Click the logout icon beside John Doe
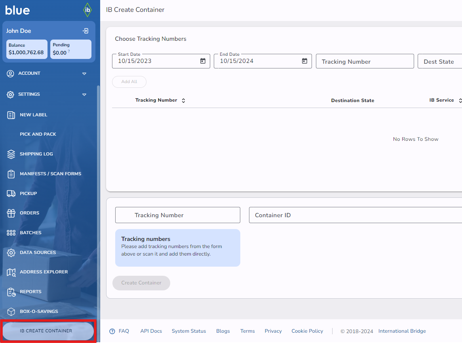Screen dimensions: 462x343 click(85, 31)
